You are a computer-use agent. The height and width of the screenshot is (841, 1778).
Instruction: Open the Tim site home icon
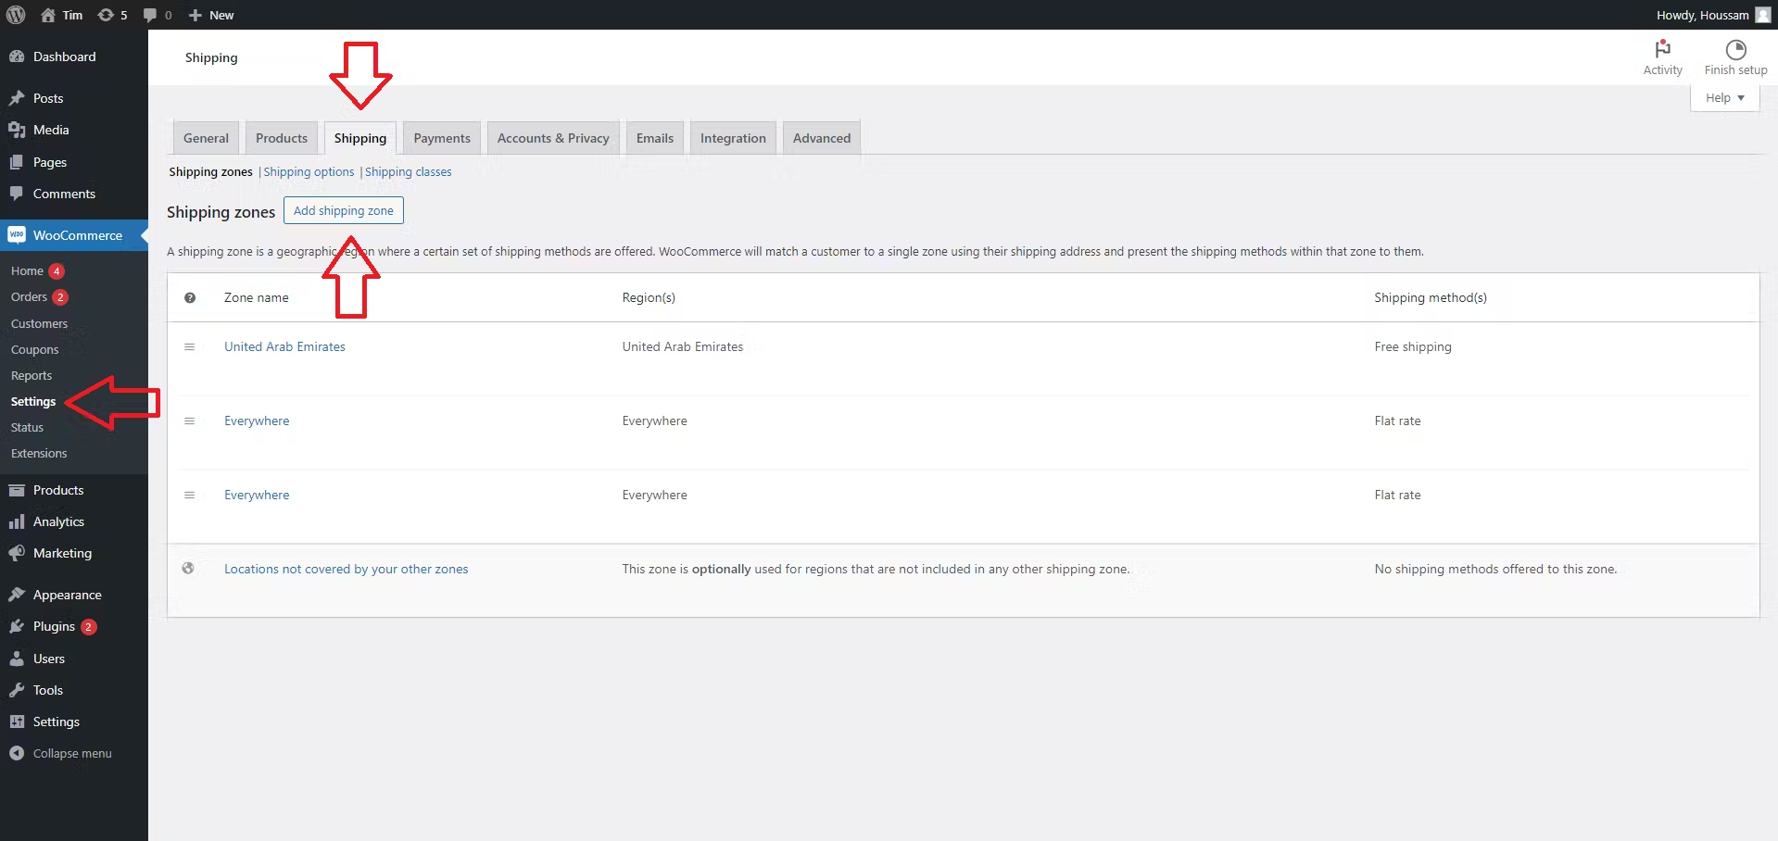click(48, 15)
